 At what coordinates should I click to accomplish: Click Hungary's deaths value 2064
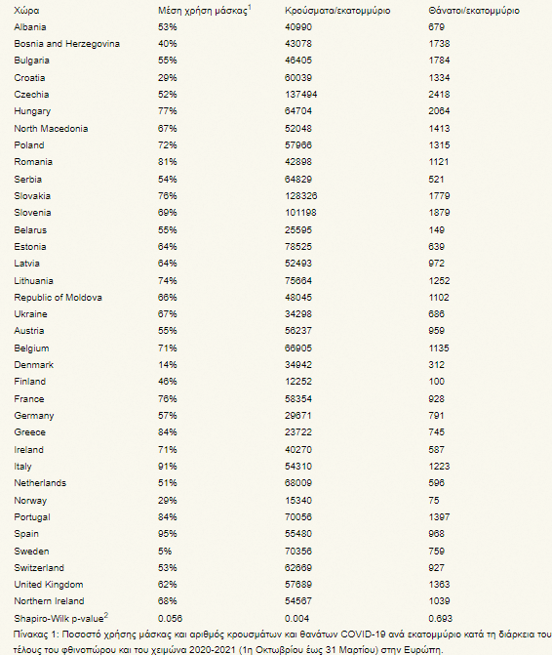pyautogui.click(x=439, y=111)
